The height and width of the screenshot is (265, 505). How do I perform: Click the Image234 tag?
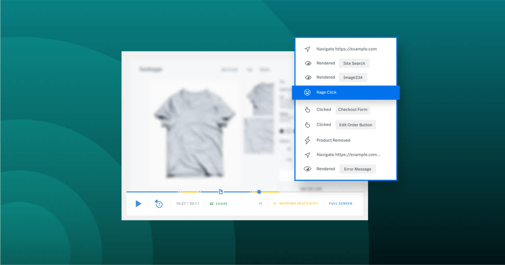pyautogui.click(x=353, y=77)
